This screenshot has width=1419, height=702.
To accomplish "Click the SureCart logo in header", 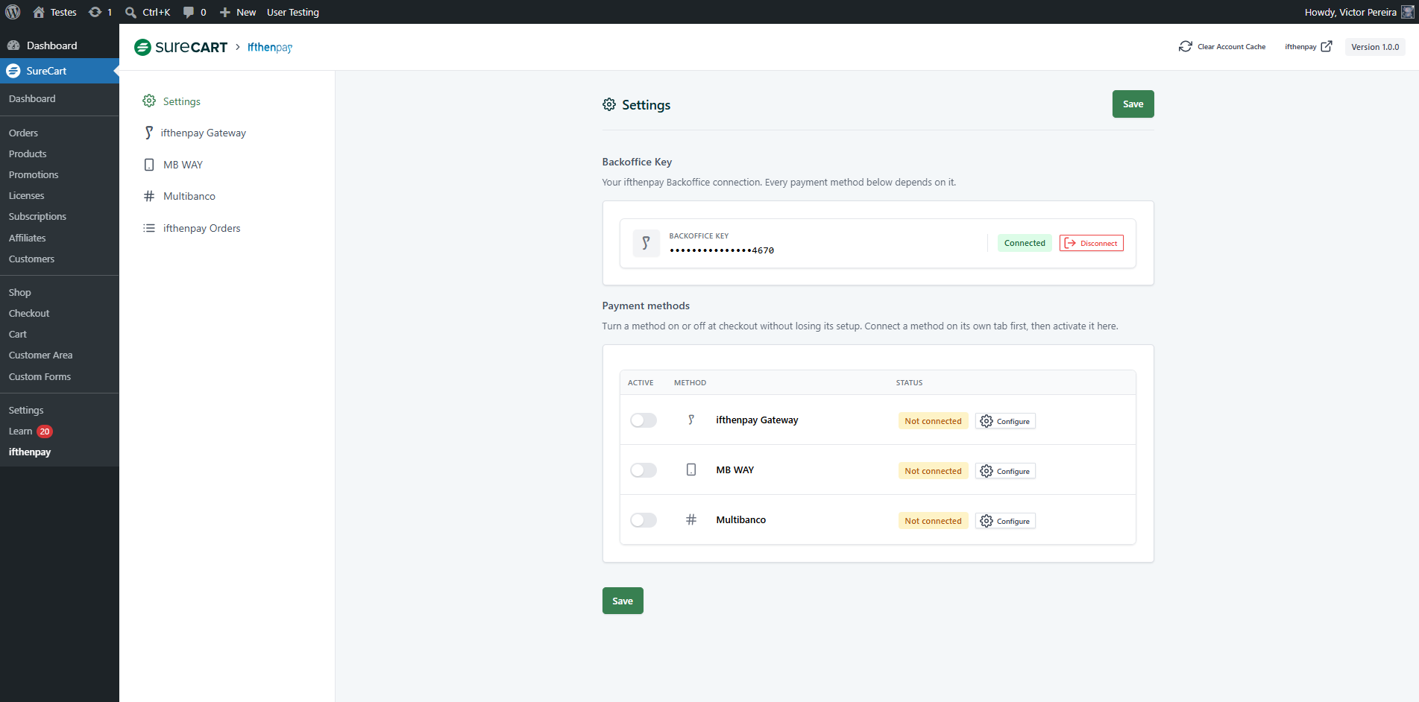I will click(x=180, y=47).
